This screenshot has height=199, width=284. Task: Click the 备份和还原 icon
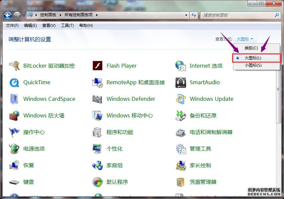180,115
